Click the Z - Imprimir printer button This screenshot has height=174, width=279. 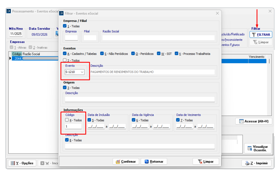coord(256,163)
